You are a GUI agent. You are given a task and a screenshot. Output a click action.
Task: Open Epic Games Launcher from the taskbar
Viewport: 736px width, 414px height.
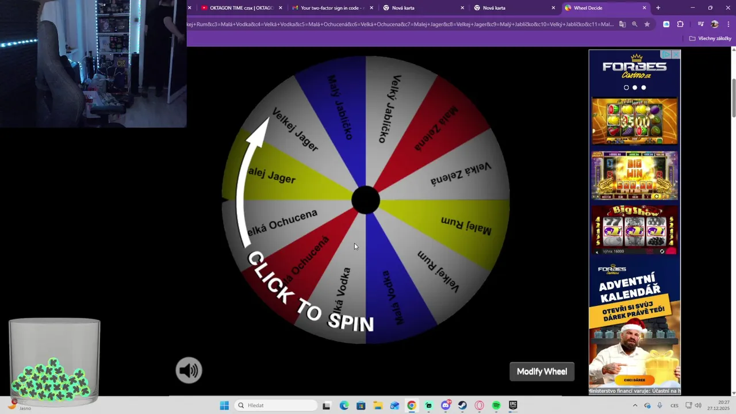(513, 405)
